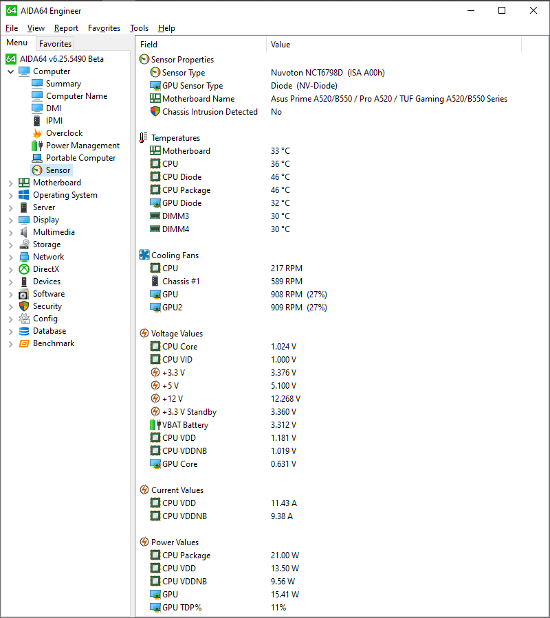Click the 12.268 V value
This screenshot has height=618, width=550.
click(x=285, y=398)
